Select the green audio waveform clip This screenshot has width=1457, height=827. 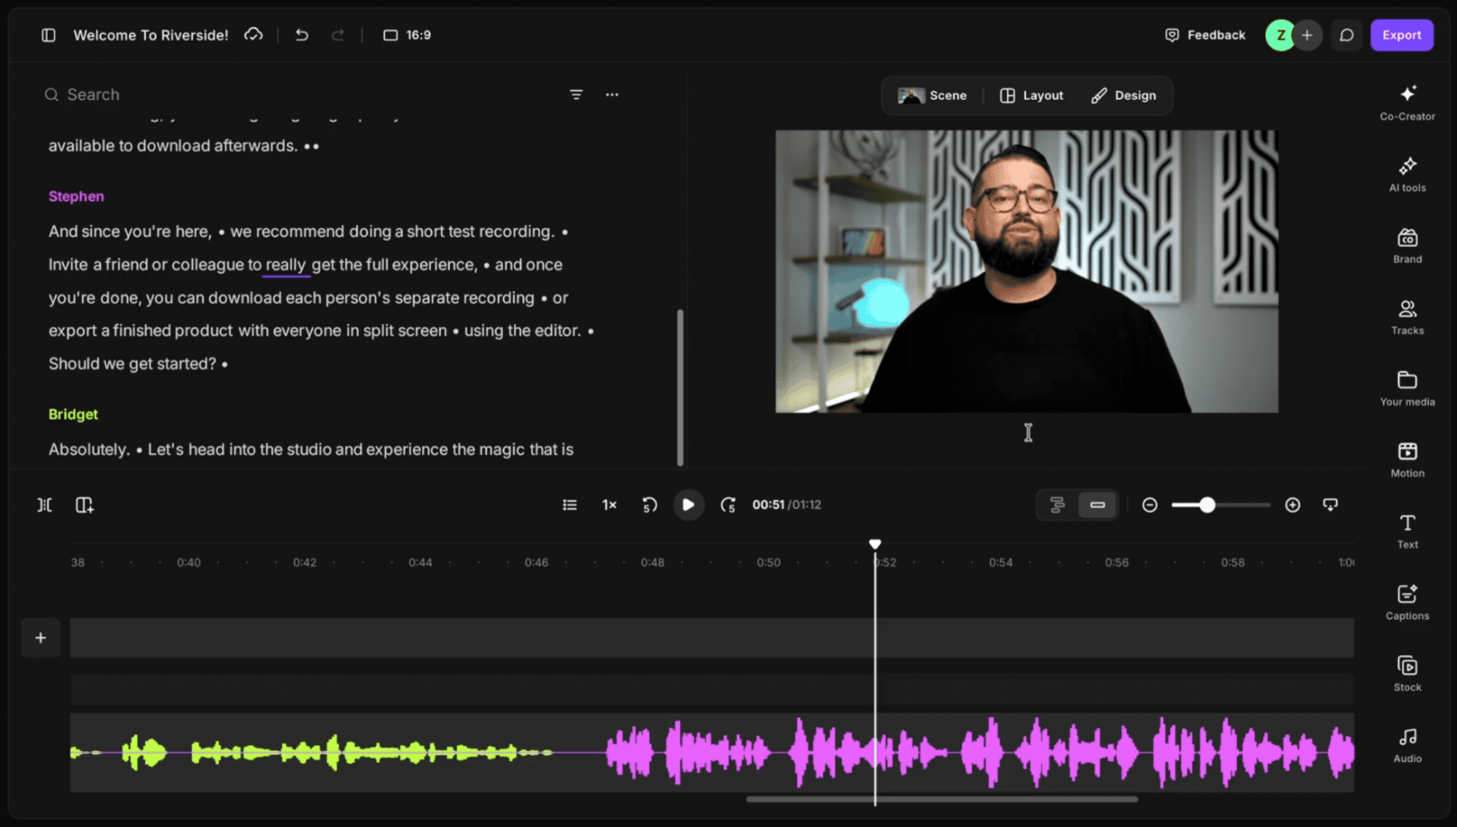coord(313,753)
